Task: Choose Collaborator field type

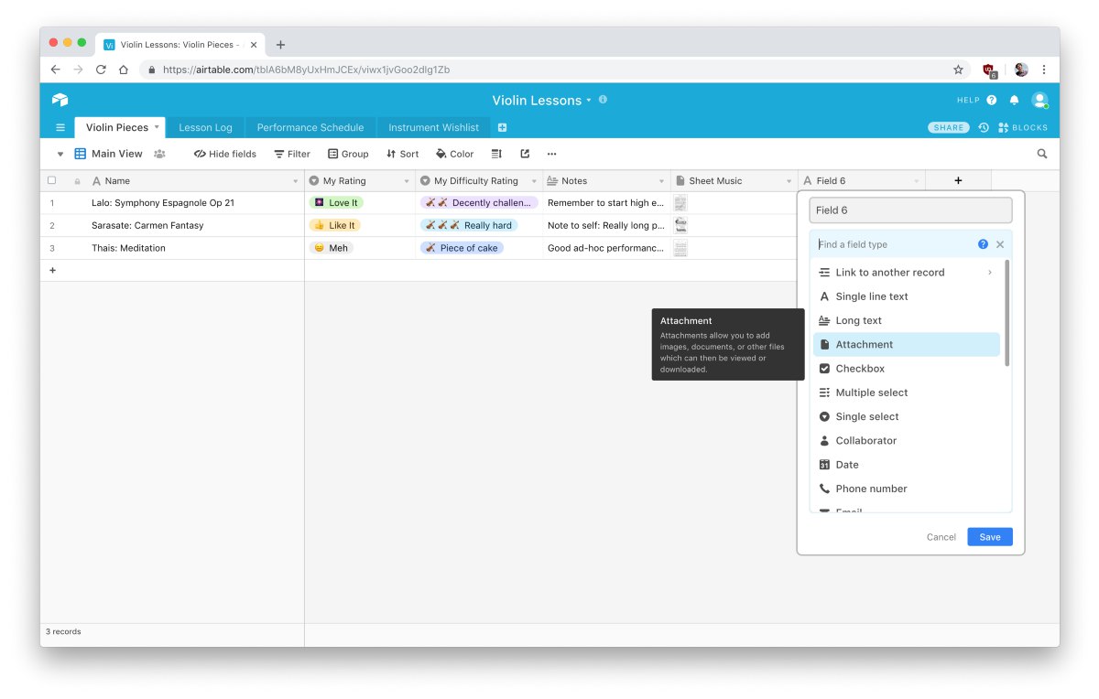Action: (907, 440)
